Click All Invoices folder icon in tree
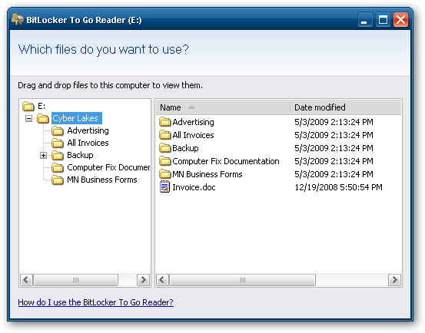Screen dimensions: 425x333 (x=58, y=143)
